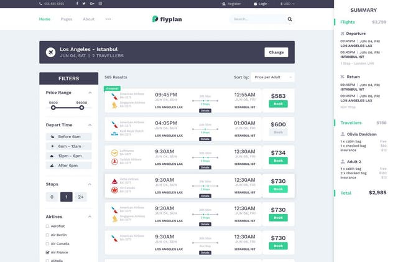
Task: Expand Details of the $583 flight
Action: click(x=205, y=111)
